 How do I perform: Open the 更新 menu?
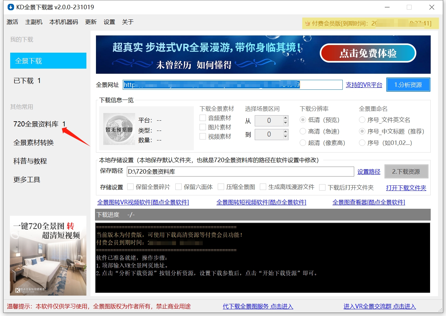[91, 22]
